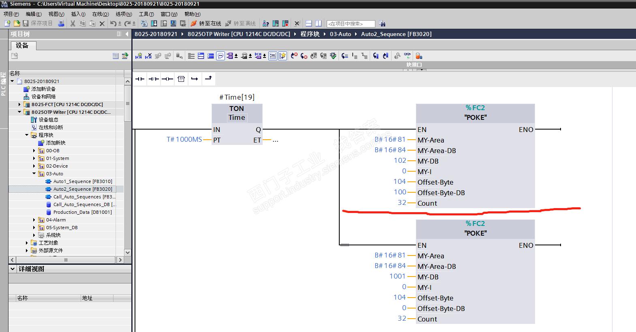Click 8025OTP Writer in the breadcrumb path

239,34
